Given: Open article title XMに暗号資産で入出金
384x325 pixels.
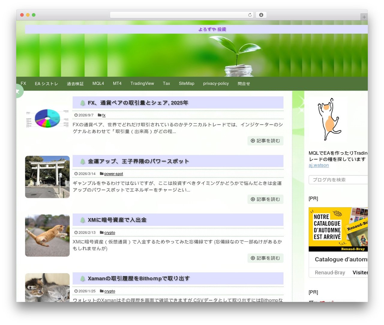Looking at the screenshot, I should [x=117, y=220].
